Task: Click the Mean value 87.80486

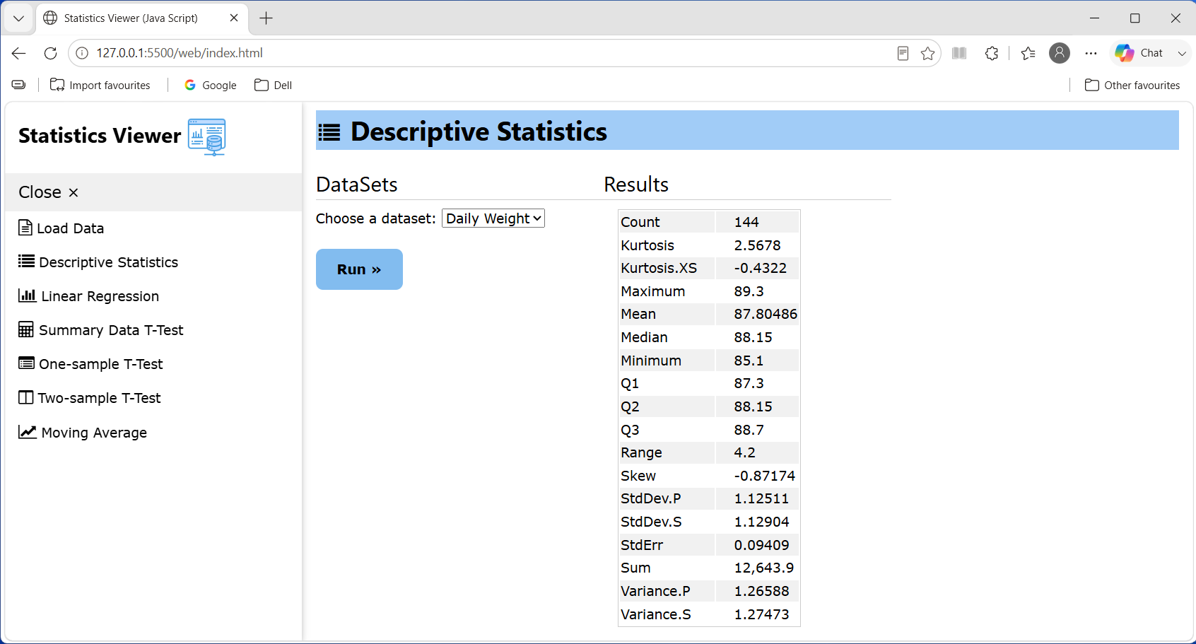Action: pyautogui.click(x=766, y=314)
